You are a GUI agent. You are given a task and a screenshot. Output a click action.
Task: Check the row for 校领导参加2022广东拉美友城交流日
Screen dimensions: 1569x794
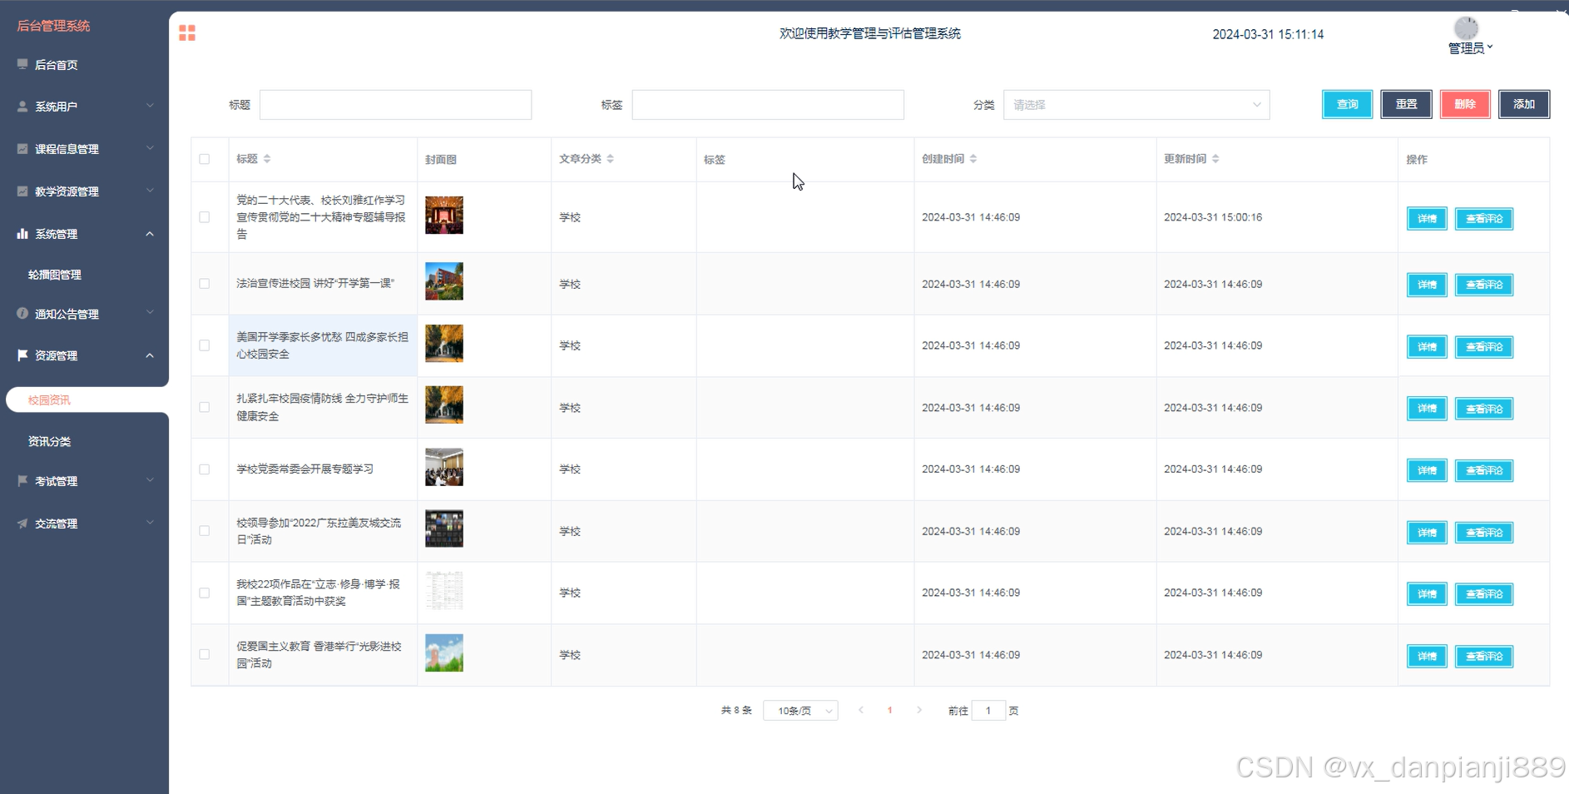pyautogui.click(x=205, y=531)
